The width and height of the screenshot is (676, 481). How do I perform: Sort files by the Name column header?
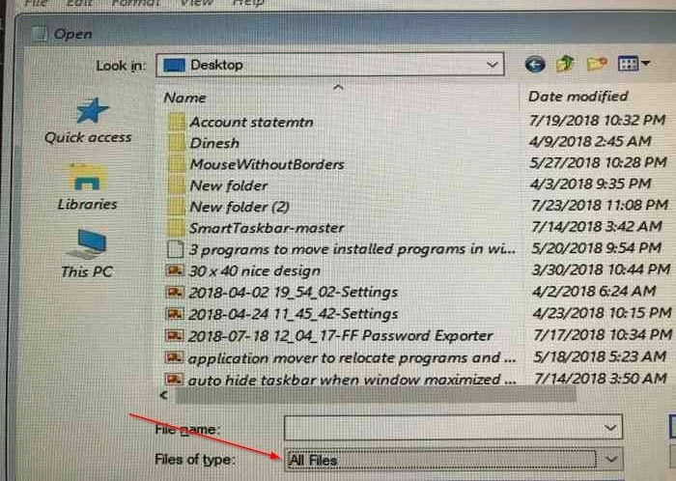coord(184,98)
